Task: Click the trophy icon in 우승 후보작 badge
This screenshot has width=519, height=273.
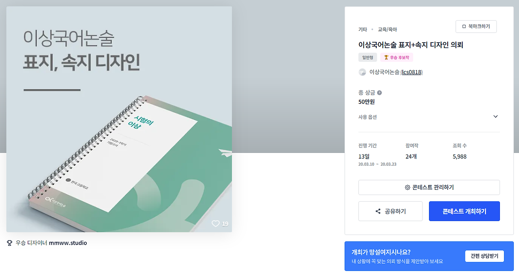Action: tap(386, 58)
